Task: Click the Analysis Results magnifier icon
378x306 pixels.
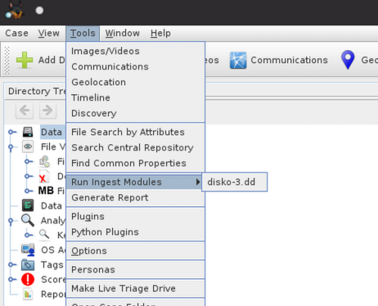Action: coord(28,220)
